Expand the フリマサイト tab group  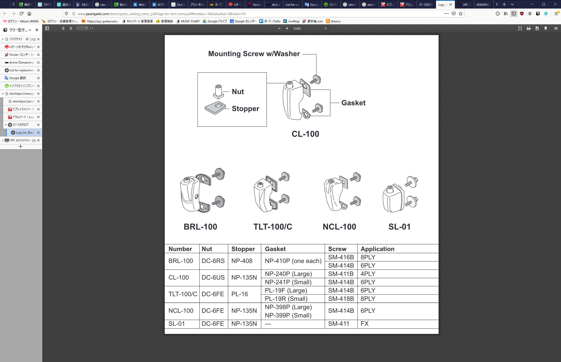pyautogui.click(x=3, y=39)
